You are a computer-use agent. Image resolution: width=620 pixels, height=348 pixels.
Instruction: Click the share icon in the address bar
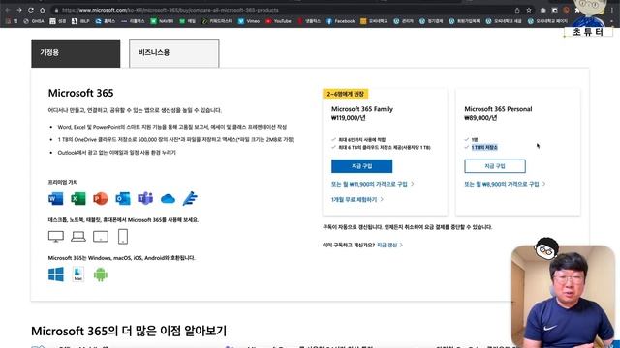(517, 10)
